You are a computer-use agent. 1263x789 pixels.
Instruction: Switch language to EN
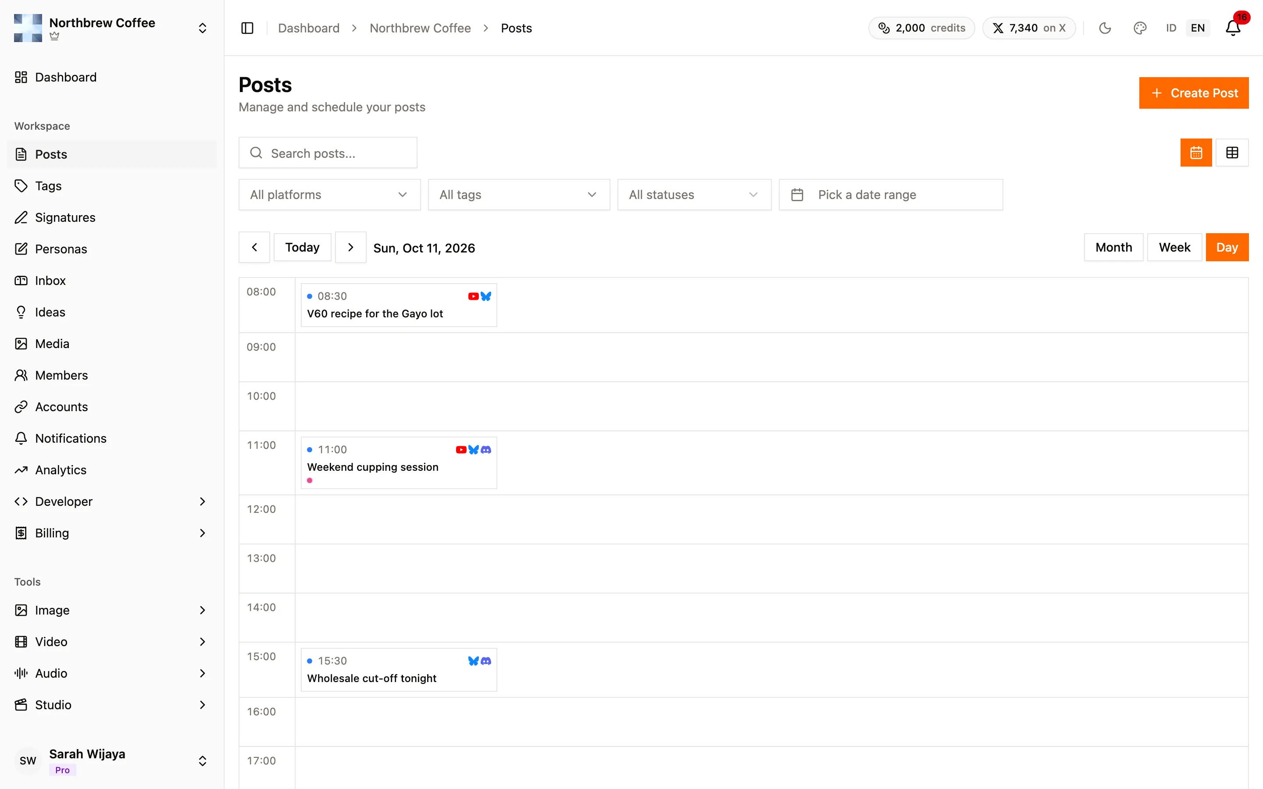(1198, 28)
